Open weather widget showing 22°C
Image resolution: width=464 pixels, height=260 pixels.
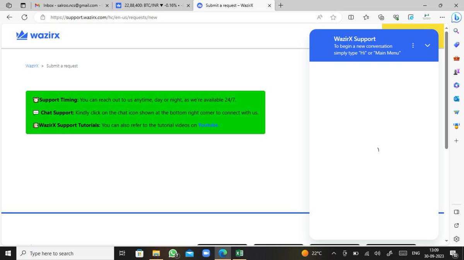pos(312,253)
